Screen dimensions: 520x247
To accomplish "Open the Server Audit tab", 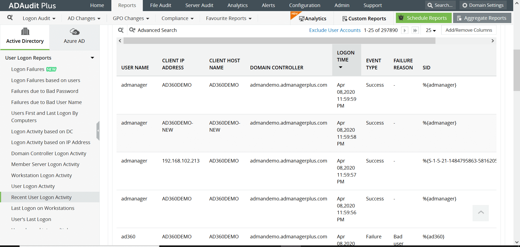I will pos(199,5).
